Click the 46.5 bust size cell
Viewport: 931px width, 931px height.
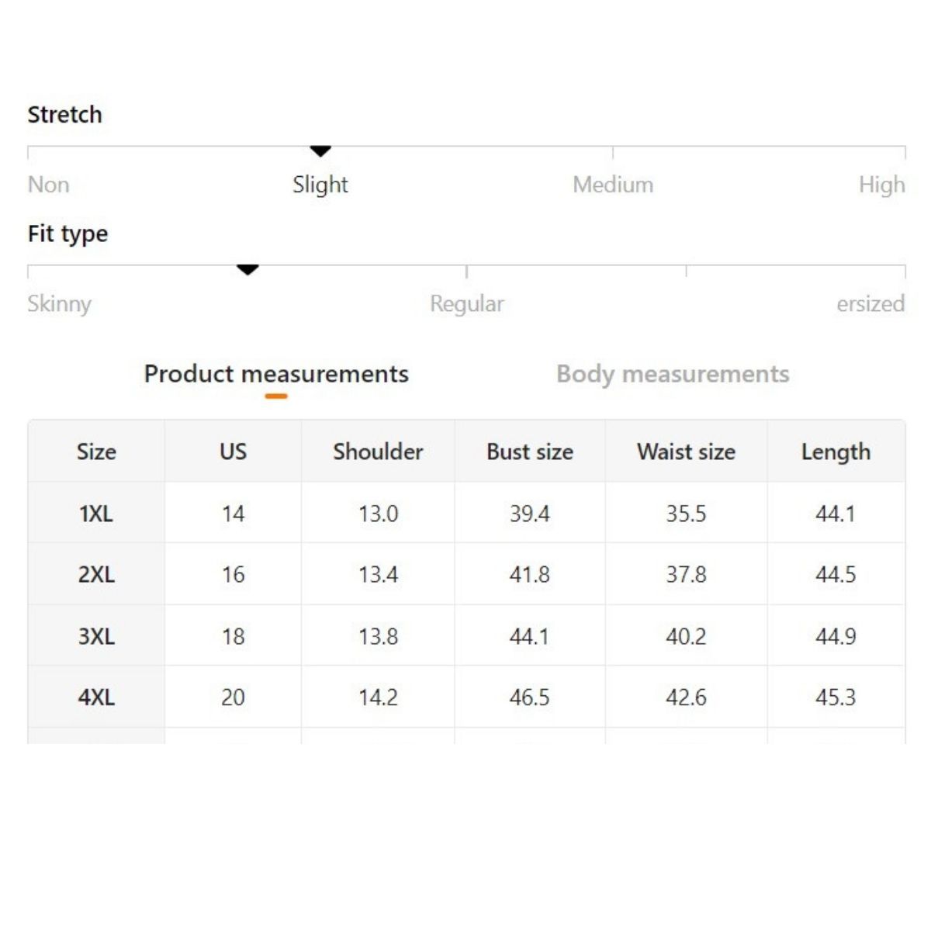pos(529,697)
